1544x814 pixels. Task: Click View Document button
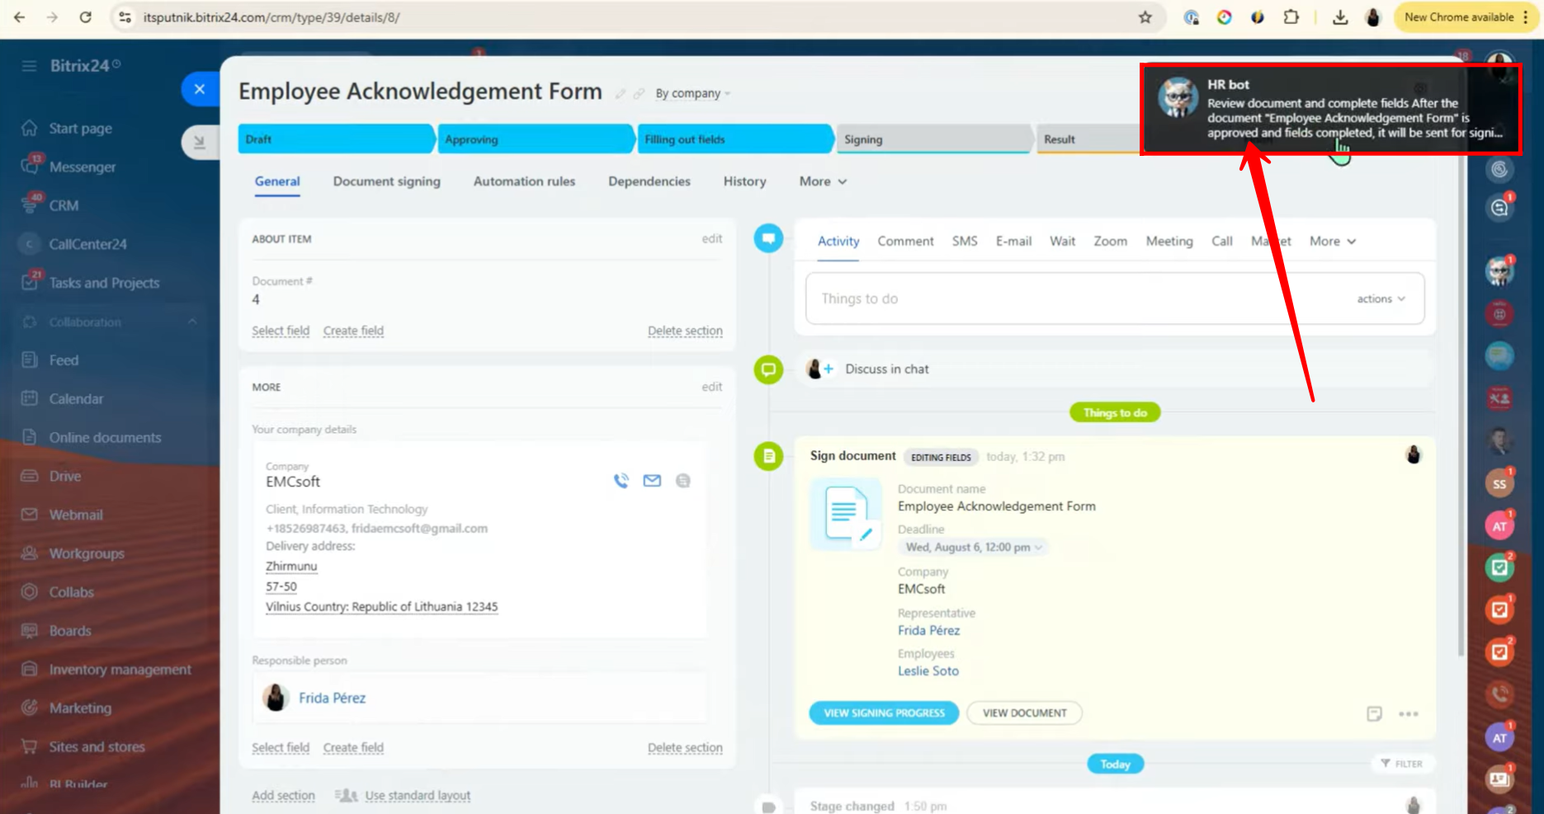[x=1024, y=713]
